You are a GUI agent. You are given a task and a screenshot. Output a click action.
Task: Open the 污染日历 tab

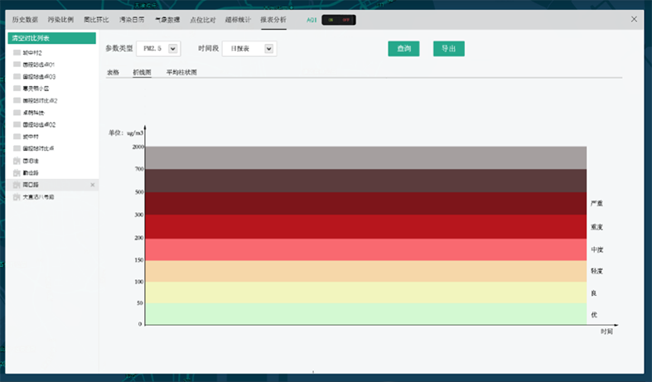pos(131,19)
